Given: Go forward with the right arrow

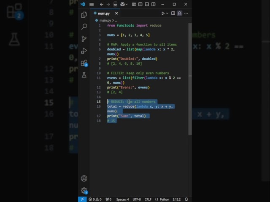Looking at the screenshot, I should pos(108,4).
